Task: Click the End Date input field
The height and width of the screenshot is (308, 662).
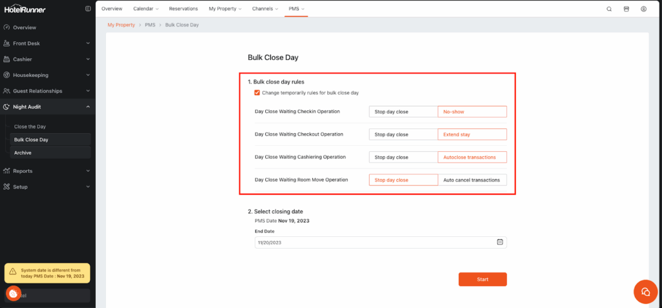Action: 375,242
